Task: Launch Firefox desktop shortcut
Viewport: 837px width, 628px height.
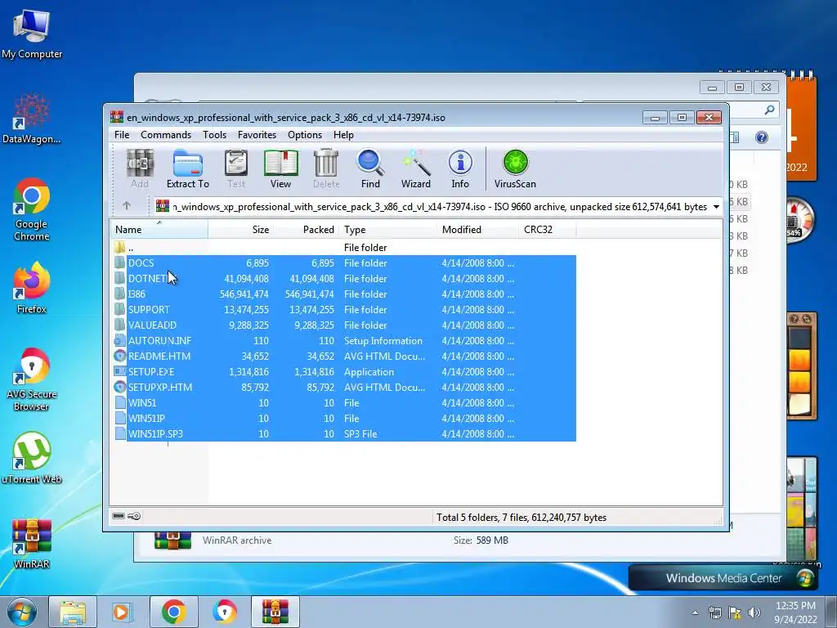Action: 32,287
